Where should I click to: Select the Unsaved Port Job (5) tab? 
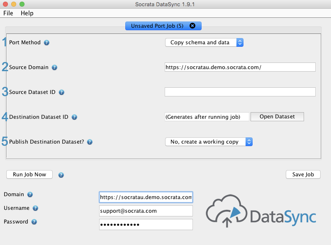[x=163, y=26]
